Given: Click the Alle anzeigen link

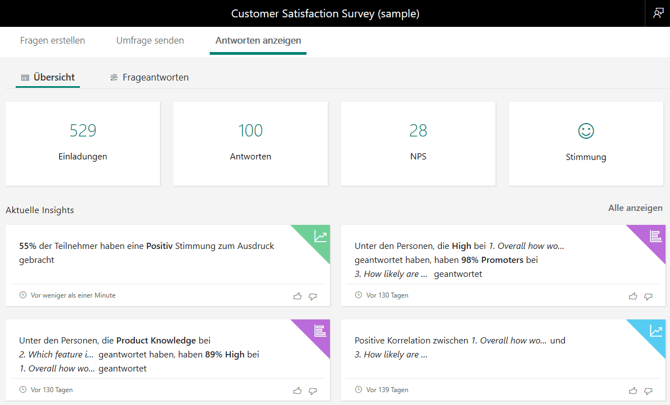Looking at the screenshot, I should tap(635, 208).
